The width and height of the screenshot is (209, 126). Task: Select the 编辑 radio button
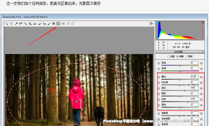178,56
